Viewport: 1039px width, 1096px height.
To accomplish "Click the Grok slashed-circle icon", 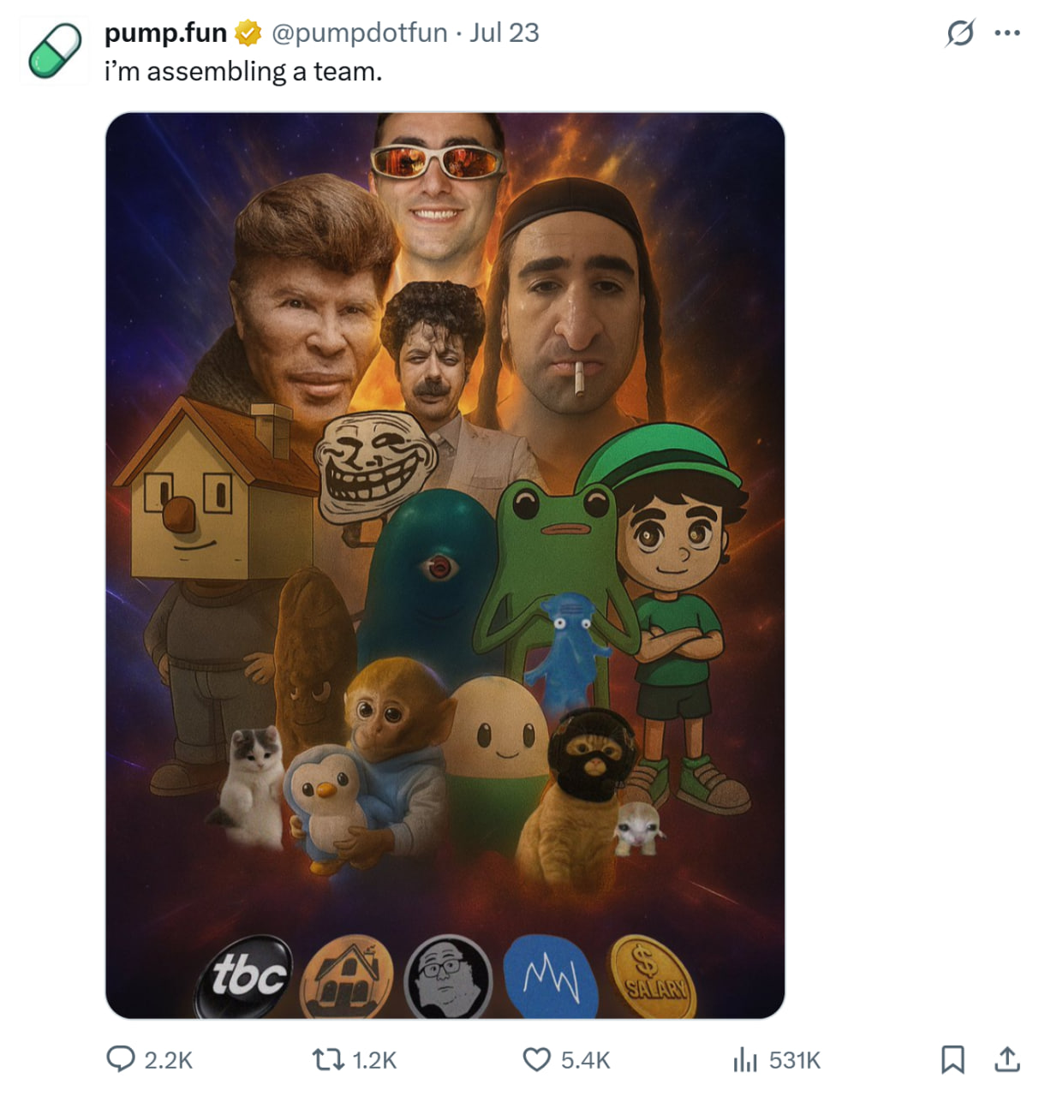I will pos(960,33).
